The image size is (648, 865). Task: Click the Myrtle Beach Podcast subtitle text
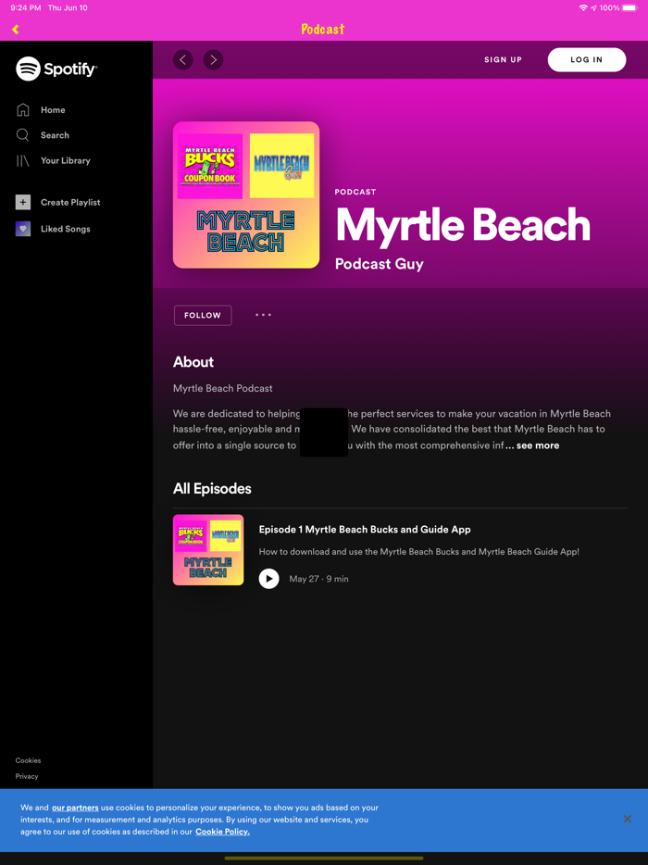click(223, 388)
